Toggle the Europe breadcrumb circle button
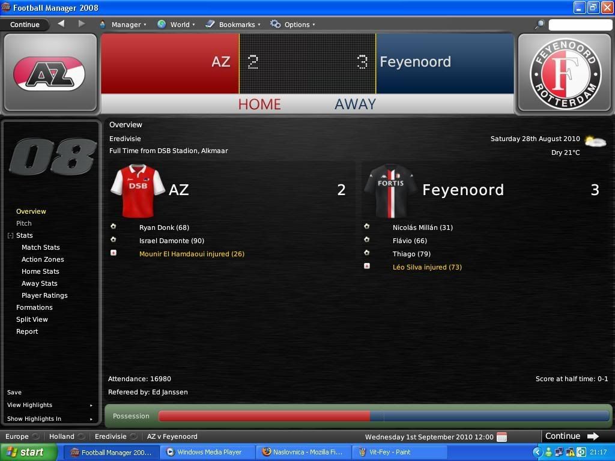The width and height of the screenshot is (615, 461). click(x=35, y=436)
